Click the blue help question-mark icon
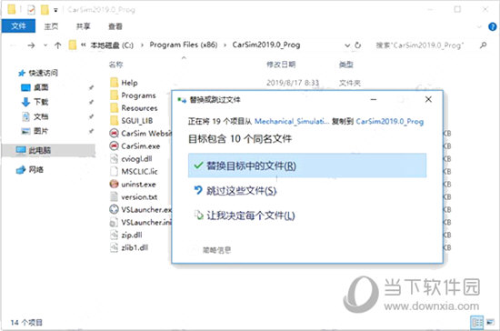Image resolution: width=500 pixels, height=331 pixels. 493,26
